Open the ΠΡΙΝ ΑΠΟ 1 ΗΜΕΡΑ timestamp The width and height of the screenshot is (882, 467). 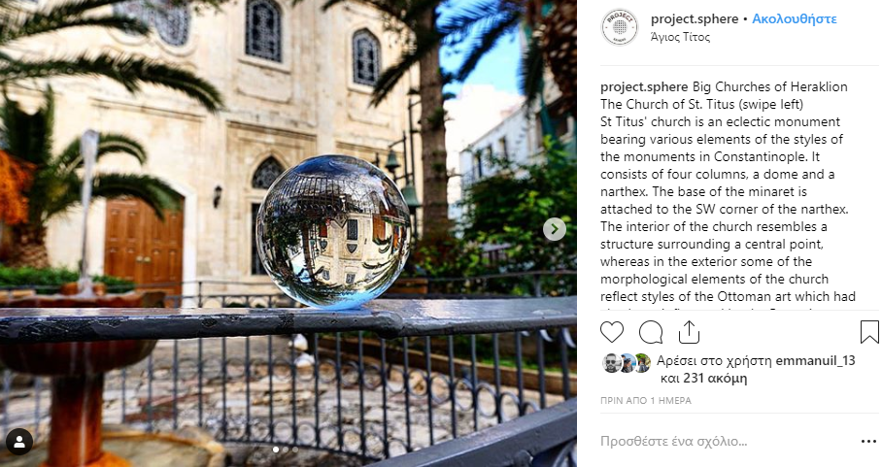pos(646,401)
